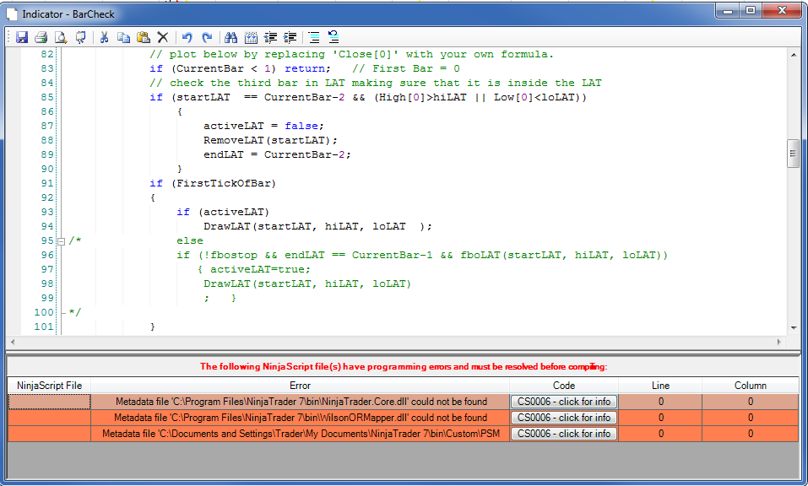Click line number 94 in the gutter
The width and height of the screenshot is (808, 486).
click(x=47, y=226)
